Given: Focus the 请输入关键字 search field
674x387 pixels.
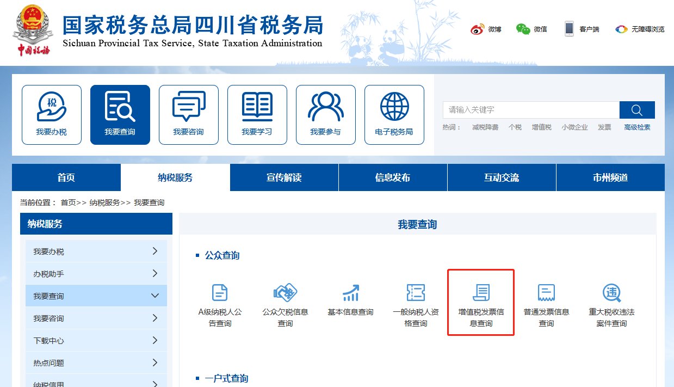Looking at the screenshot, I should [x=530, y=110].
